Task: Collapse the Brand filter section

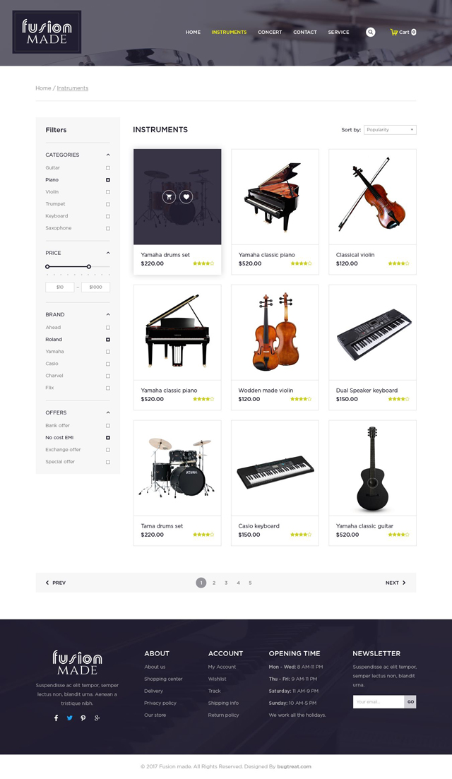Action: coord(108,314)
